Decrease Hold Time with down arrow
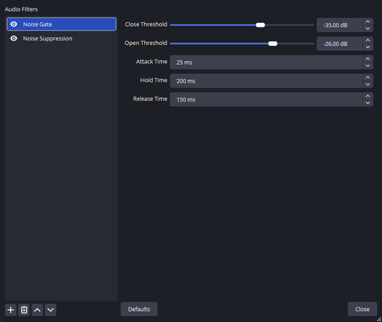382x322 pixels. 367,84
